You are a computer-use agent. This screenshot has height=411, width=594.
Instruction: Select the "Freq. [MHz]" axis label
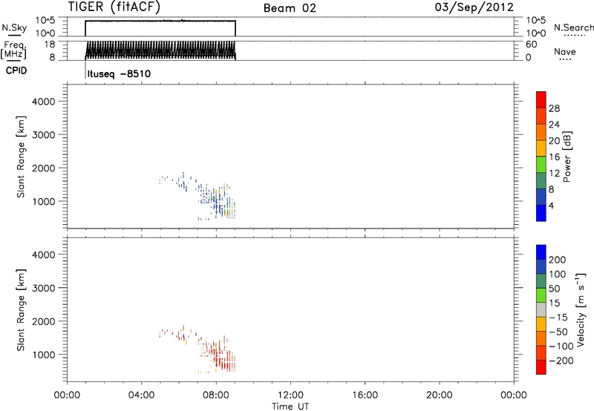13,50
